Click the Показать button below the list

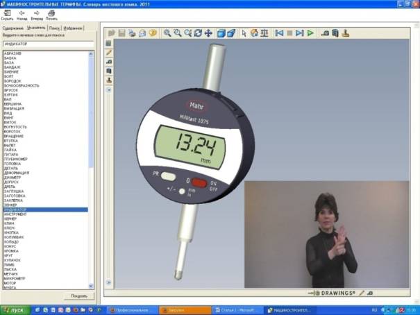79,296
